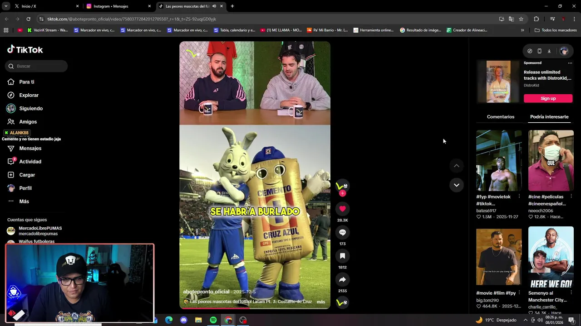This screenshot has height=326, width=581.
Task: Click the TikTok logo
Action: [25, 49]
